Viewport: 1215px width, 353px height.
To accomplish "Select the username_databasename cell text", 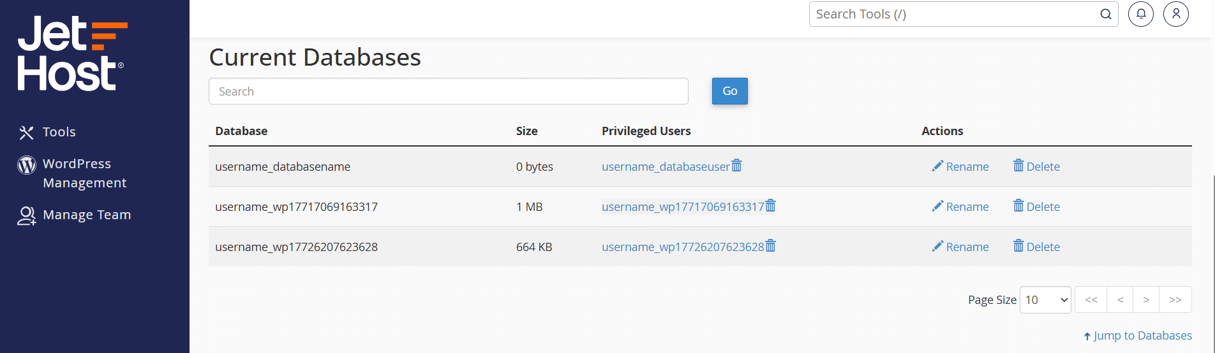I will pyautogui.click(x=283, y=166).
